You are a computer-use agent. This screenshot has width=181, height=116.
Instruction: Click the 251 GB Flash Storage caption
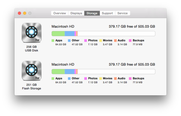[x=32, y=86]
